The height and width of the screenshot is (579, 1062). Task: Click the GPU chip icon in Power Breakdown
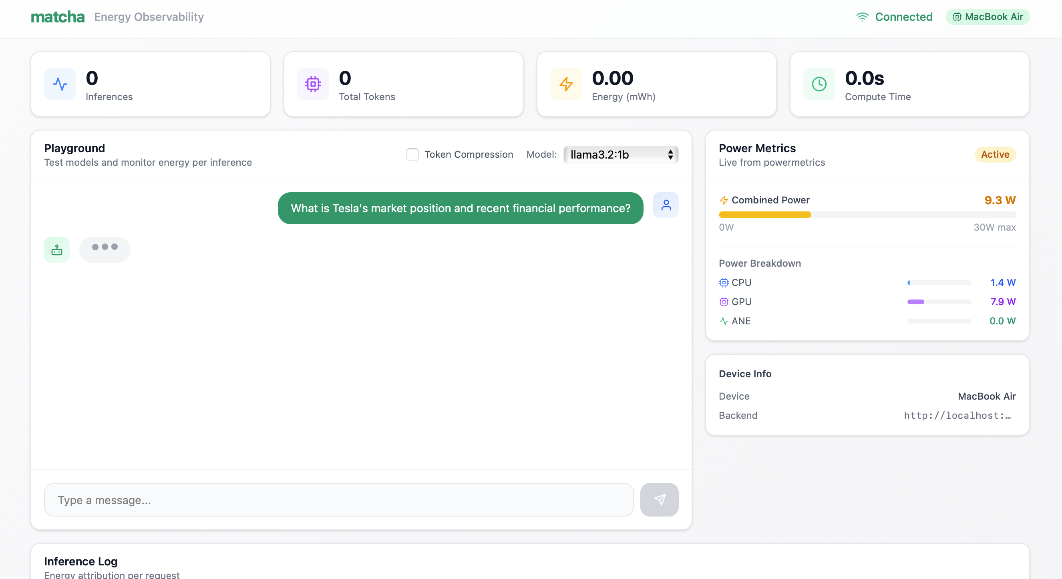(724, 302)
